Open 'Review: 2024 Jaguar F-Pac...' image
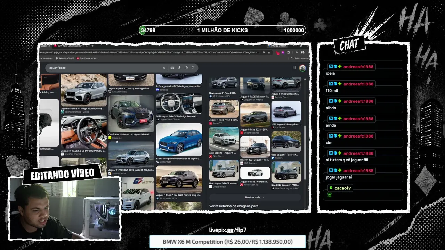The width and height of the screenshot is (445, 250). (255, 147)
